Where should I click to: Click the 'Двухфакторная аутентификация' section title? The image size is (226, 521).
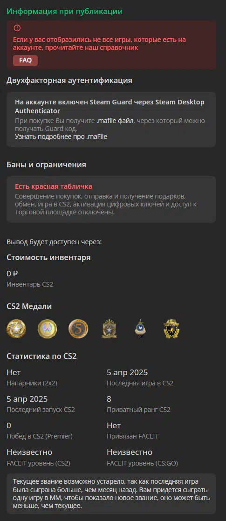(x=69, y=81)
